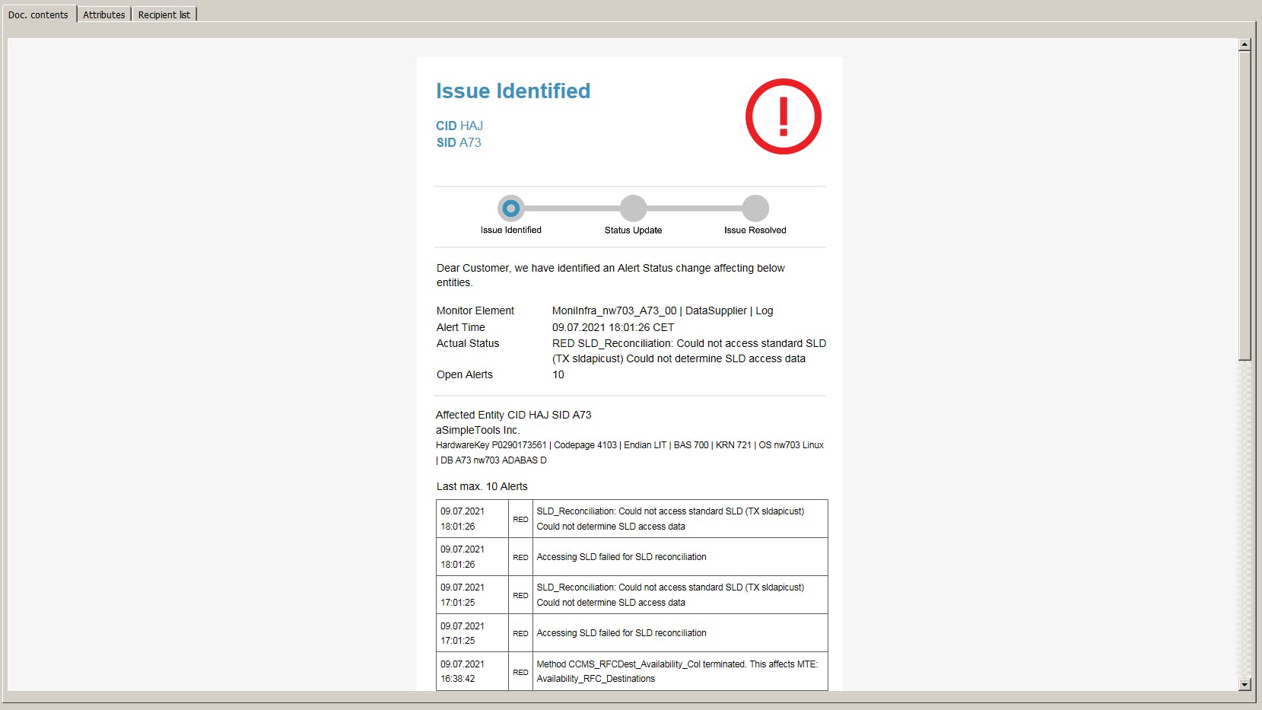This screenshot has height=710, width=1262.
Task: Click the Issue Identified heading
Action: pos(513,91)
